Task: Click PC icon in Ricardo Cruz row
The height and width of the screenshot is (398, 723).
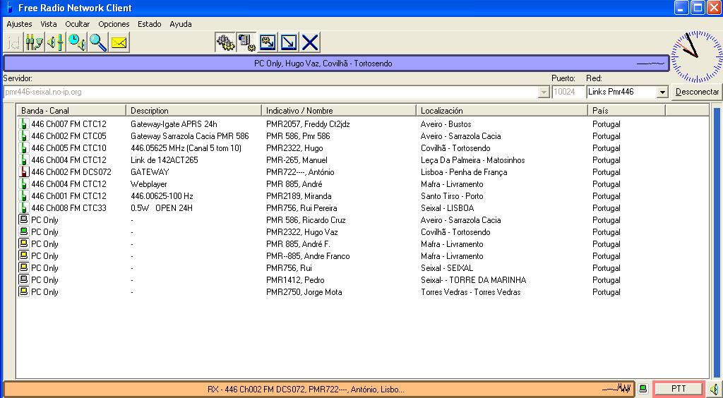Action: pos(23,219)
